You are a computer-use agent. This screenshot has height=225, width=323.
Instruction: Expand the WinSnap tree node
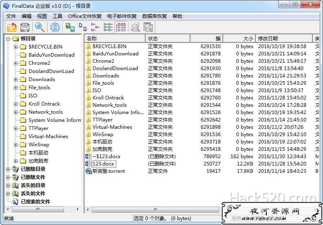(15, 145)
